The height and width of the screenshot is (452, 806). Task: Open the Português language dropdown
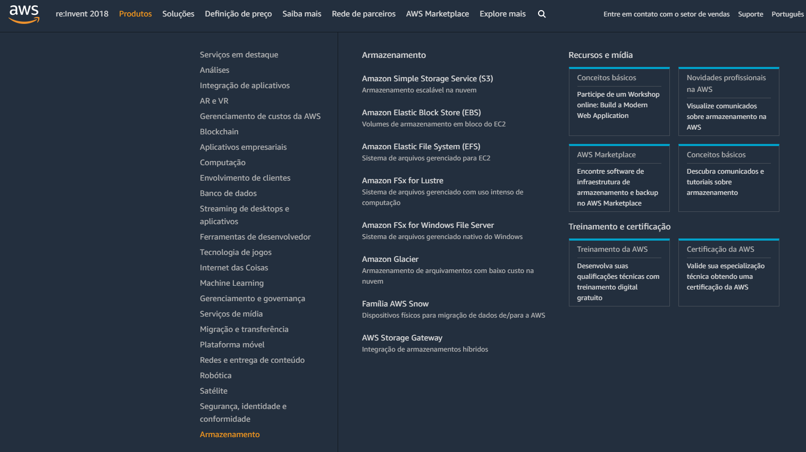(x=788, y=14)
